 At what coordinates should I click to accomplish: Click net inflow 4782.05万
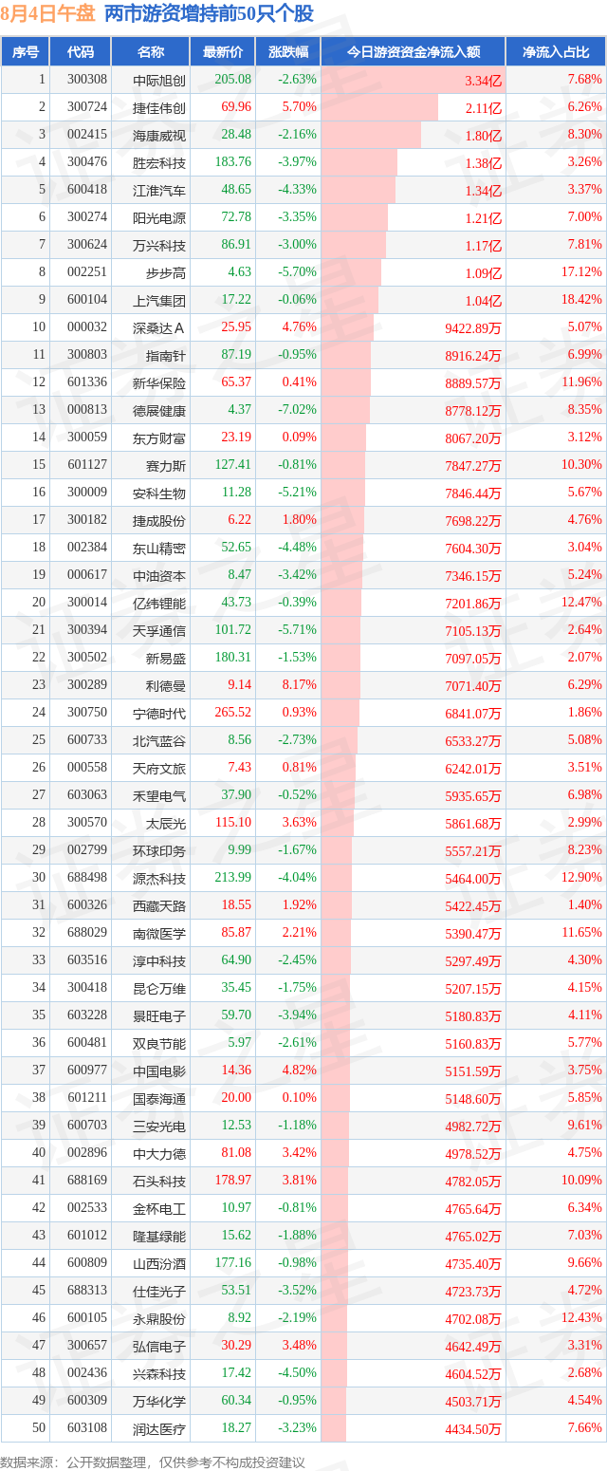473,1181
